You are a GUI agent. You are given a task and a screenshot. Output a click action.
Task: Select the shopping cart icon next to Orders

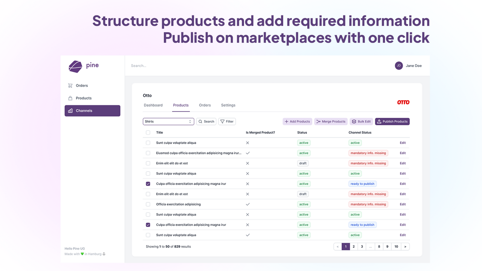[70, 85]
